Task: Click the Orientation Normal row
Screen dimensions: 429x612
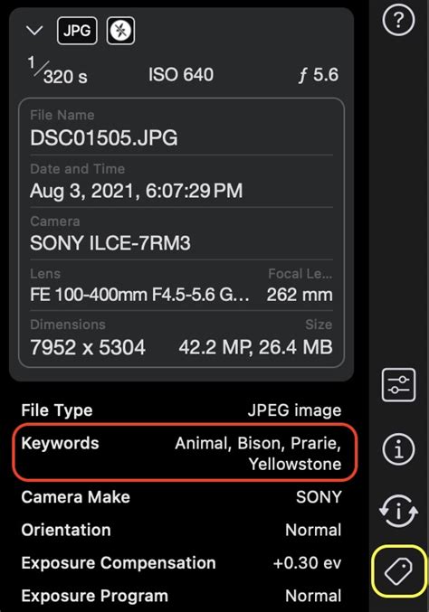Action: click(181, 530)
